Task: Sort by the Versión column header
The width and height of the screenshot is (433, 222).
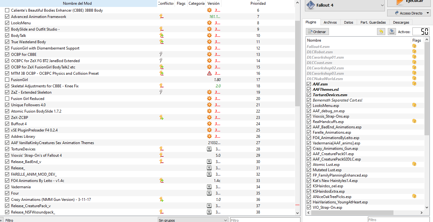Action: pos(213,3)
